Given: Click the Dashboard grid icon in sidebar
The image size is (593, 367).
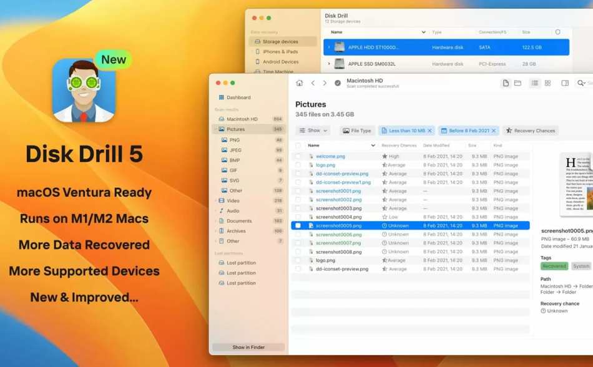Looking at the screenshot, I should (x=222, y=97).
